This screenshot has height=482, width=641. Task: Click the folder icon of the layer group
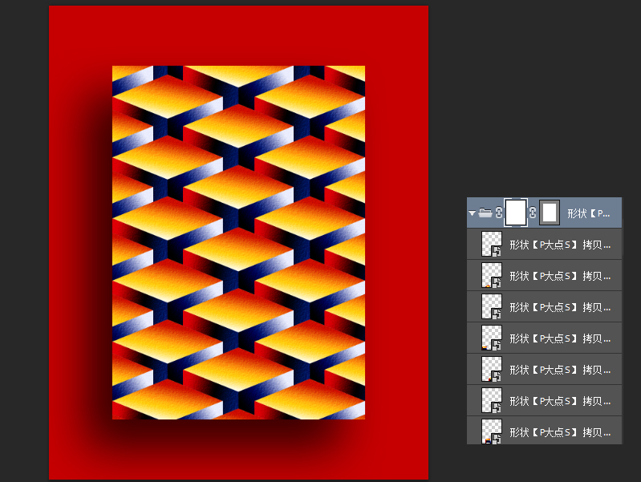tap(485, 213)
